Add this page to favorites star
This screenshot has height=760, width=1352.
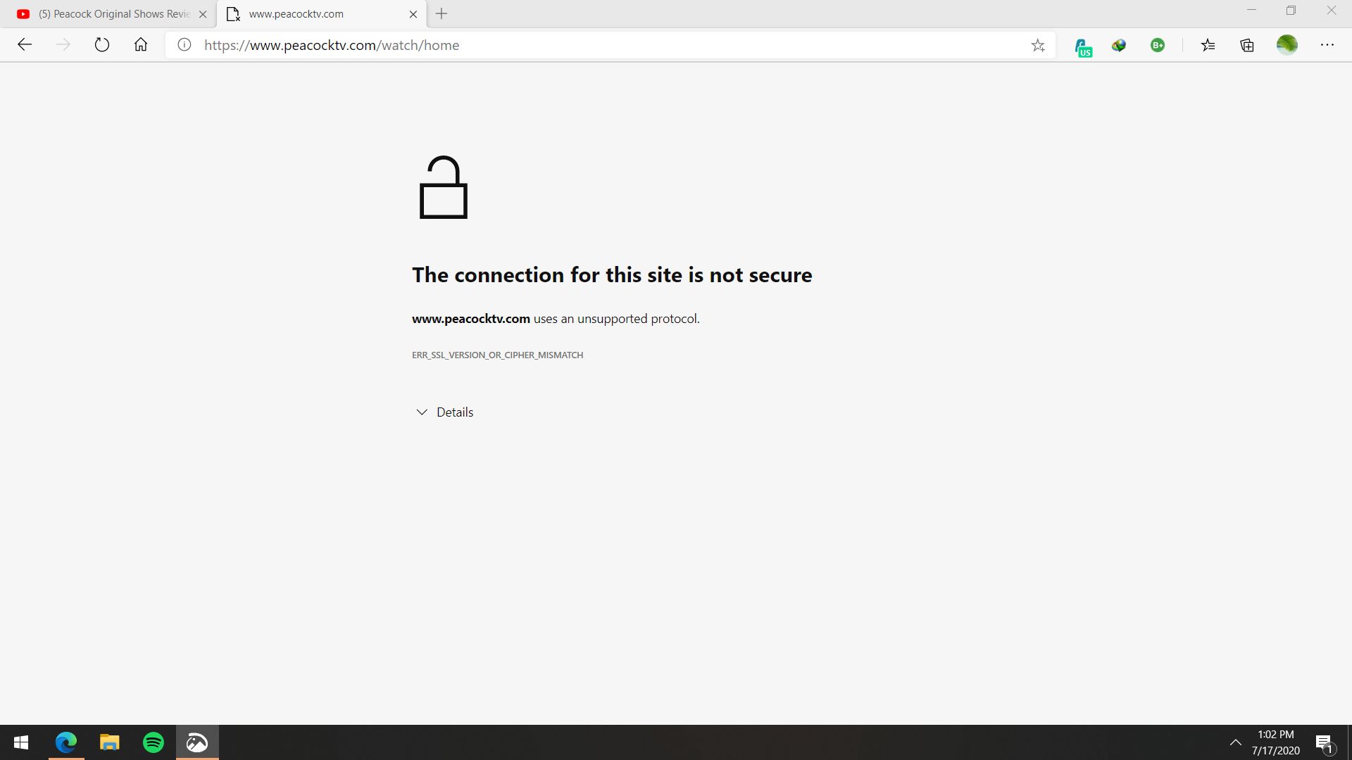click(1038, 46)
